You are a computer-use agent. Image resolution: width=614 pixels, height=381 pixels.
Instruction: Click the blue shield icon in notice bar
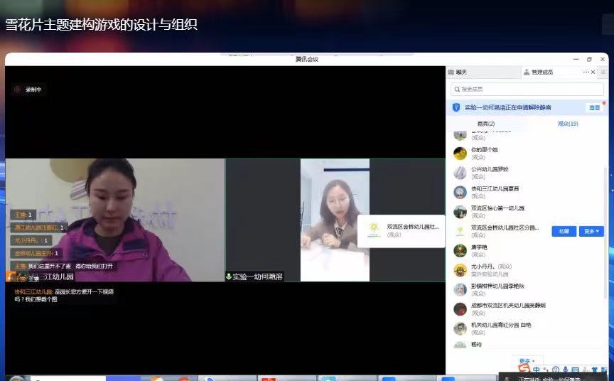(457, 107)
